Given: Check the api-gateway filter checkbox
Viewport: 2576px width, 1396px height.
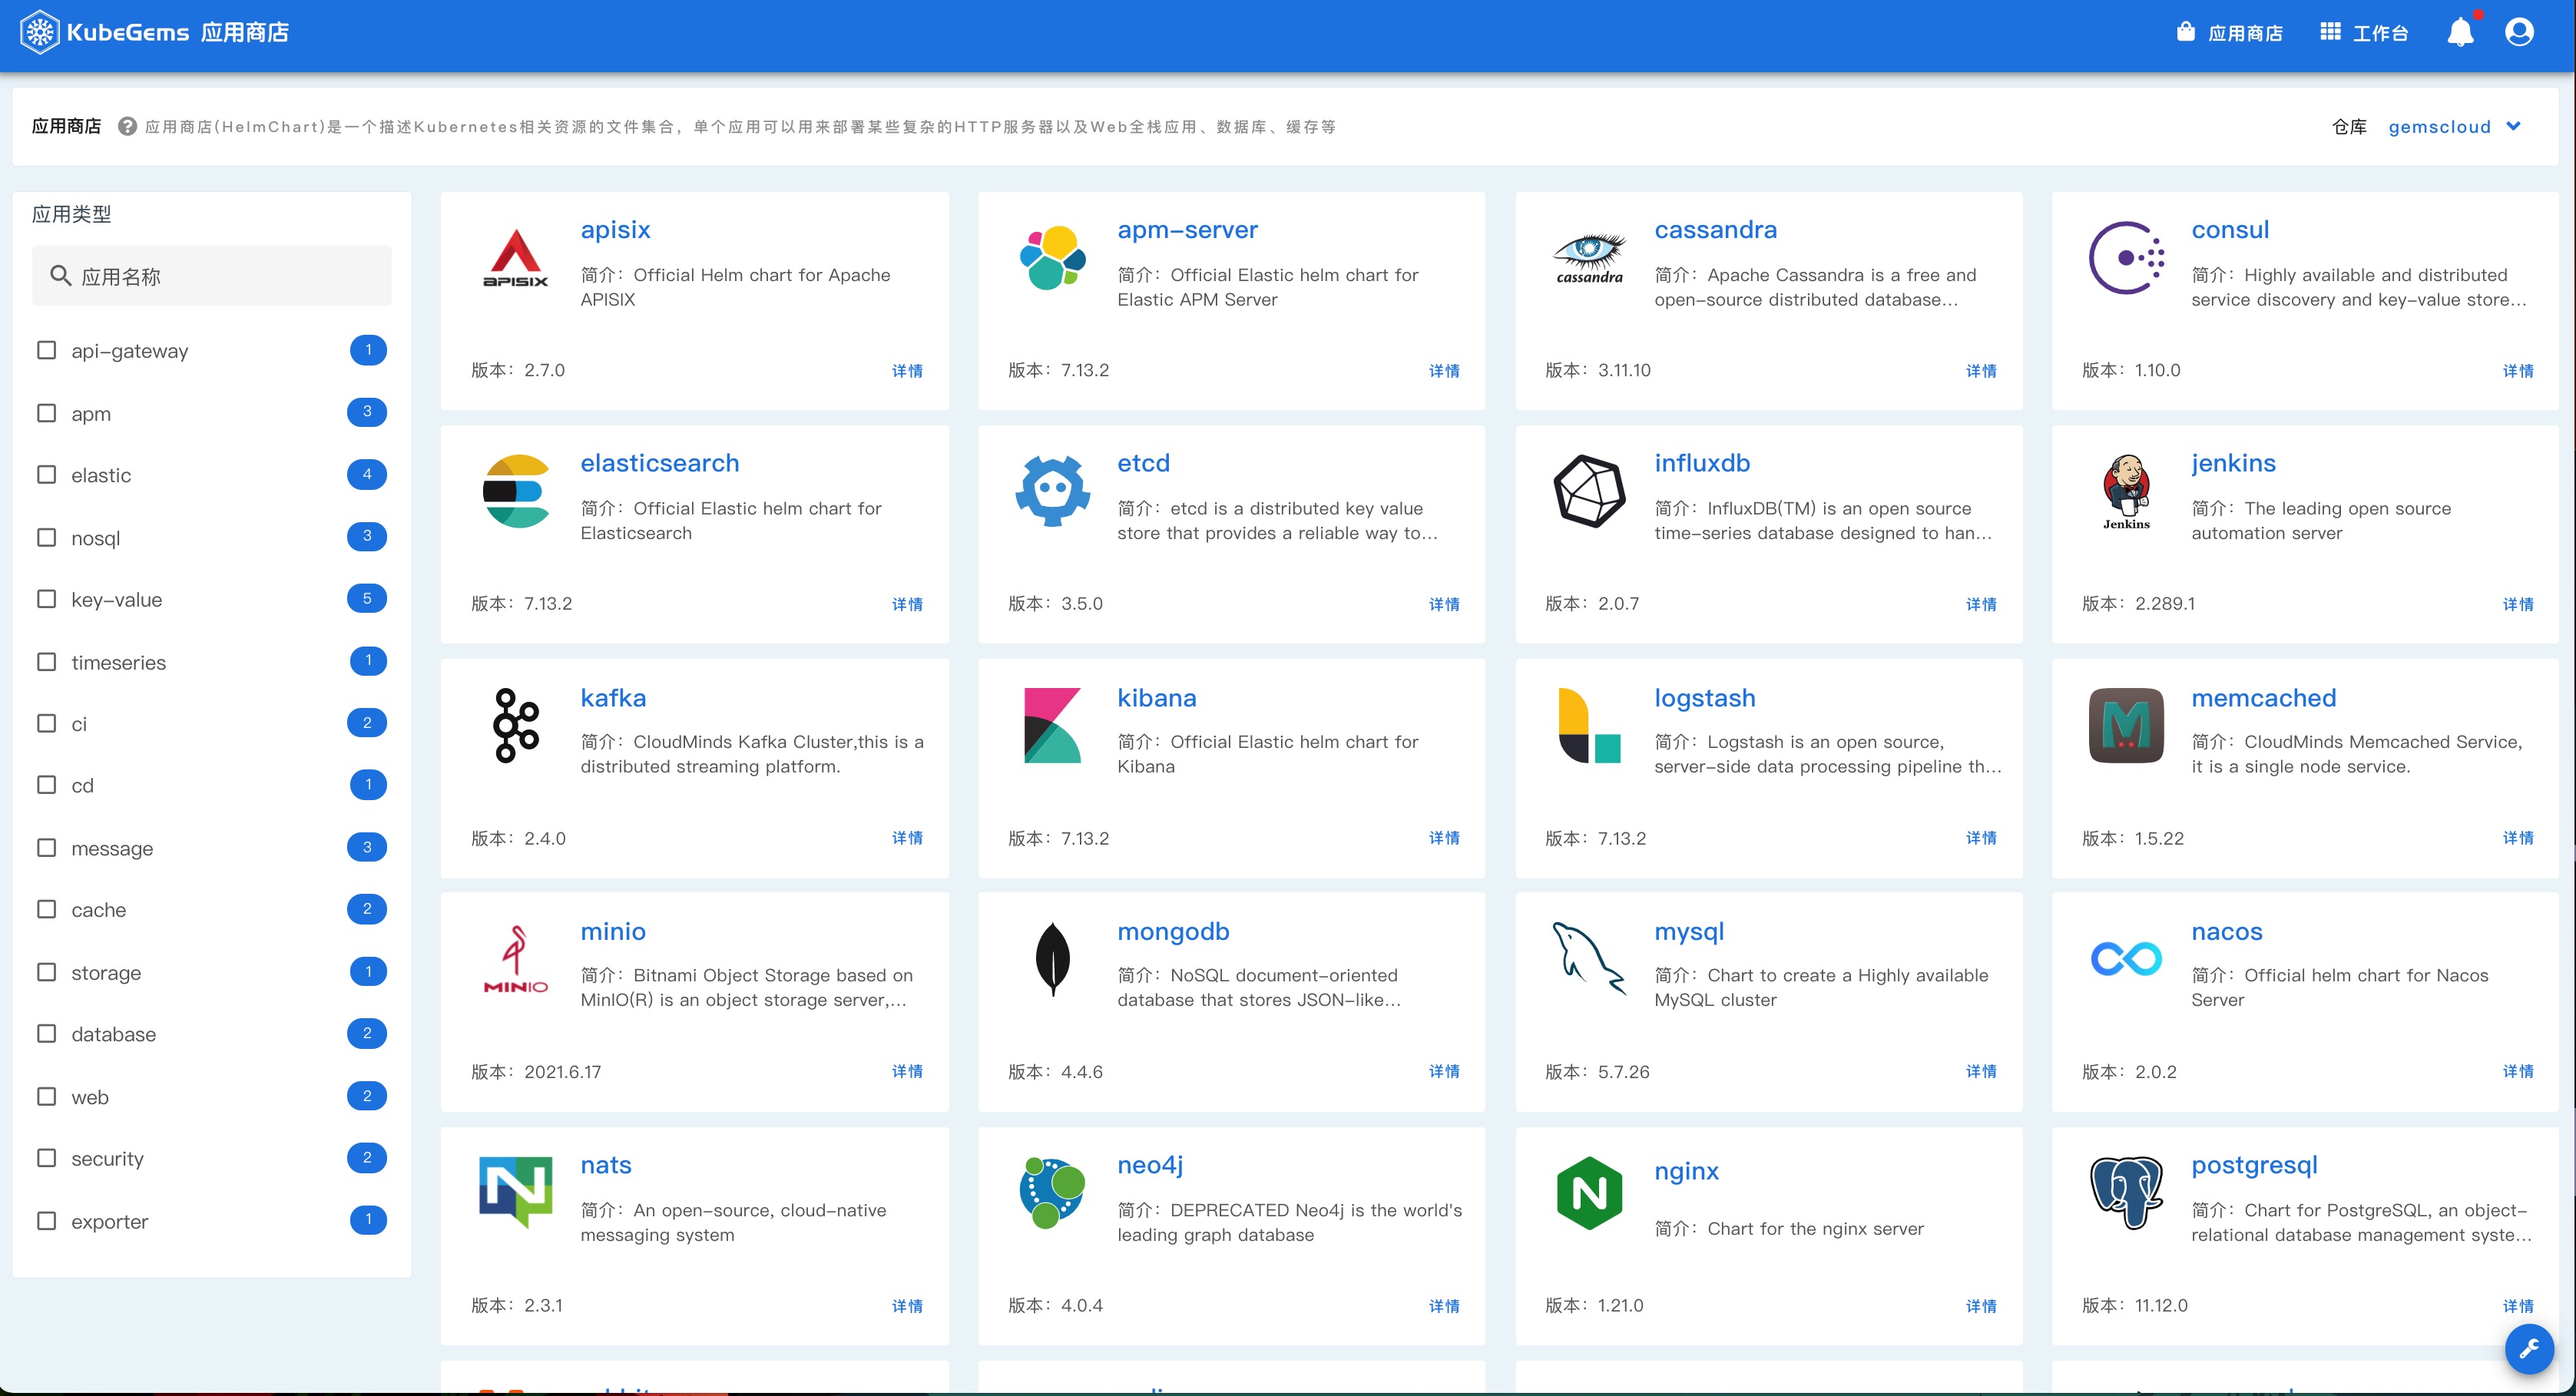Looking at the screenshot, I should click(x=46, y=350).
